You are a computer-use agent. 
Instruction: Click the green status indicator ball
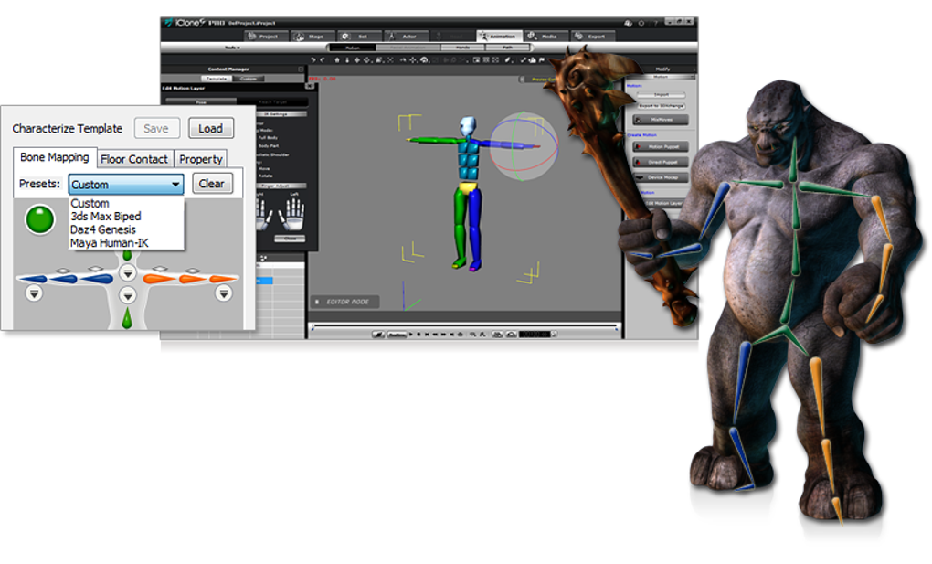tap(40, 219)
